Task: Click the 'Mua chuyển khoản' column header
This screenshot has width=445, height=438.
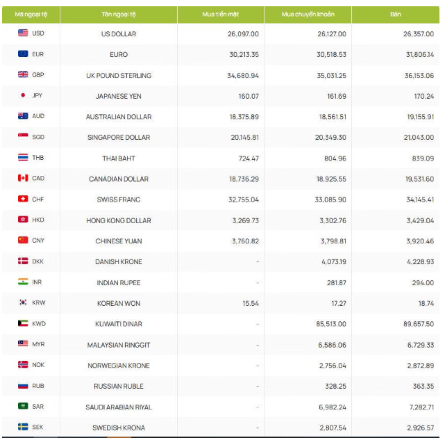Action: point(308,14)
